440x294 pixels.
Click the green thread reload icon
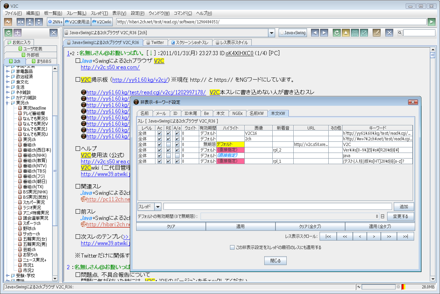pos(336,33)
